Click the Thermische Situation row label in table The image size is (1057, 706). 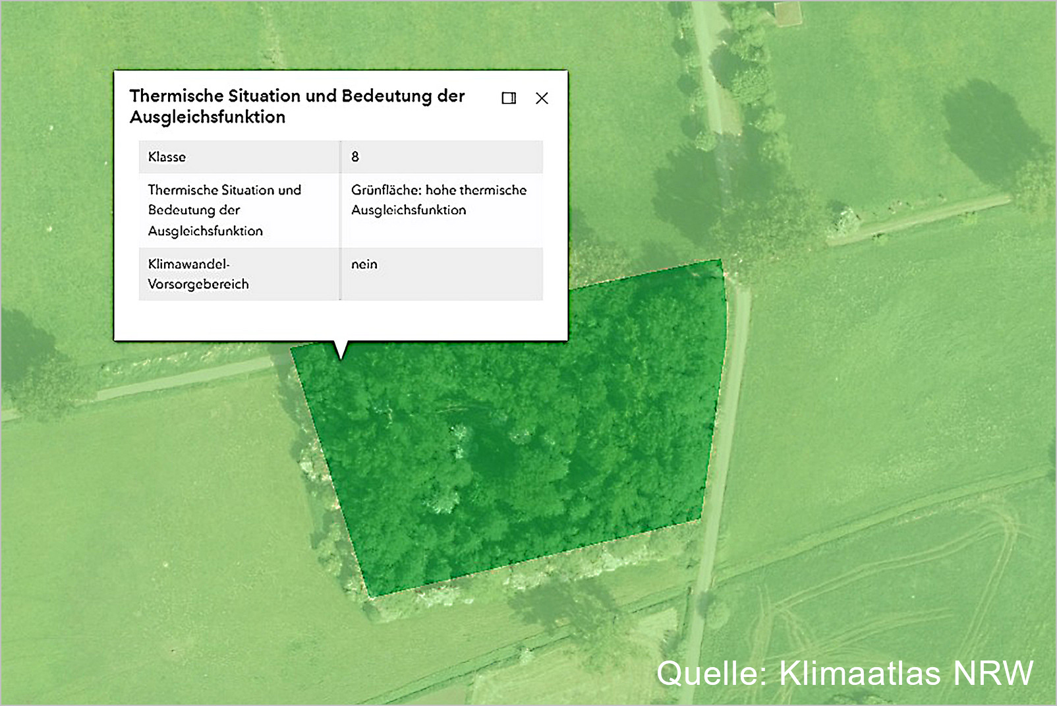click(x=224, y=210)
